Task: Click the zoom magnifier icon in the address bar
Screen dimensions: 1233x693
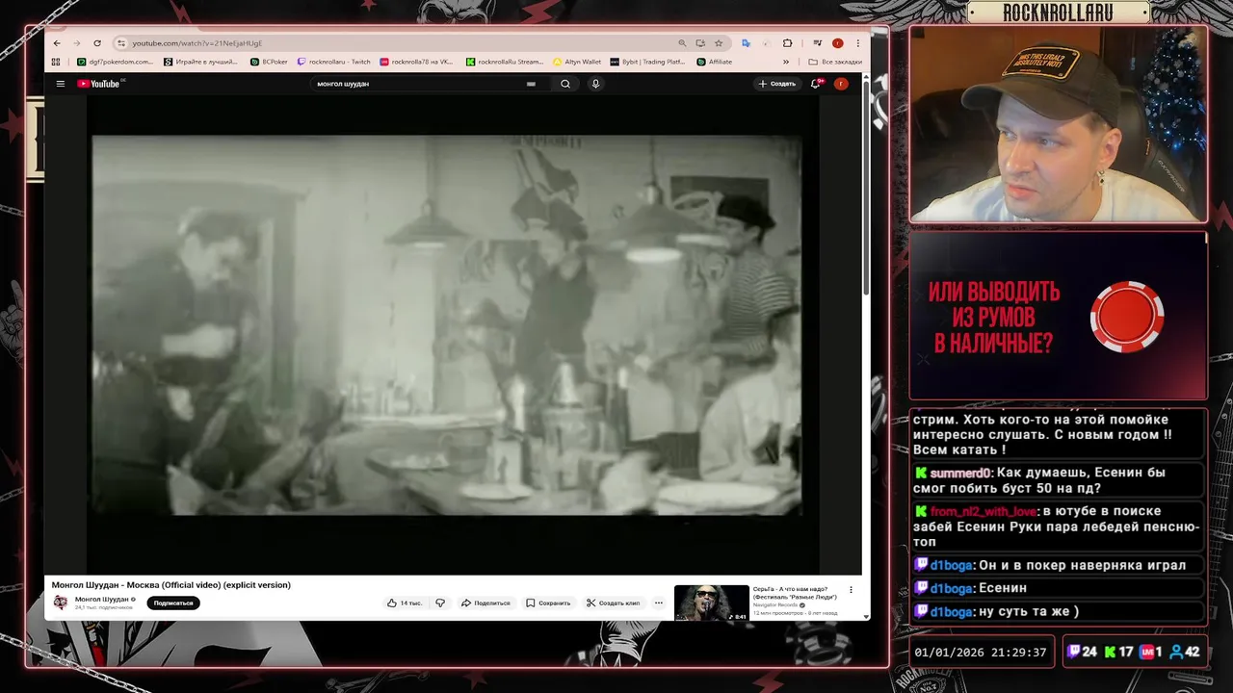Action: (x=682, y=43)
